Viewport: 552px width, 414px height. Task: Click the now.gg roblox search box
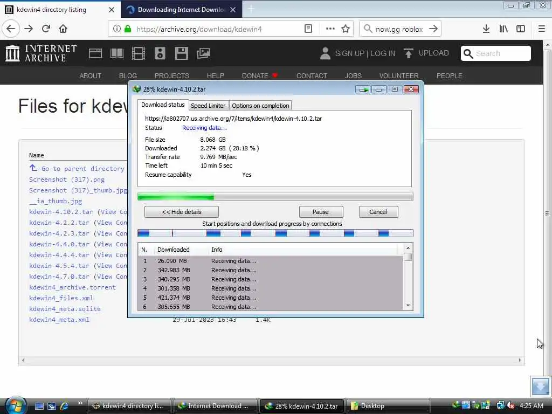tap(399, 29)
